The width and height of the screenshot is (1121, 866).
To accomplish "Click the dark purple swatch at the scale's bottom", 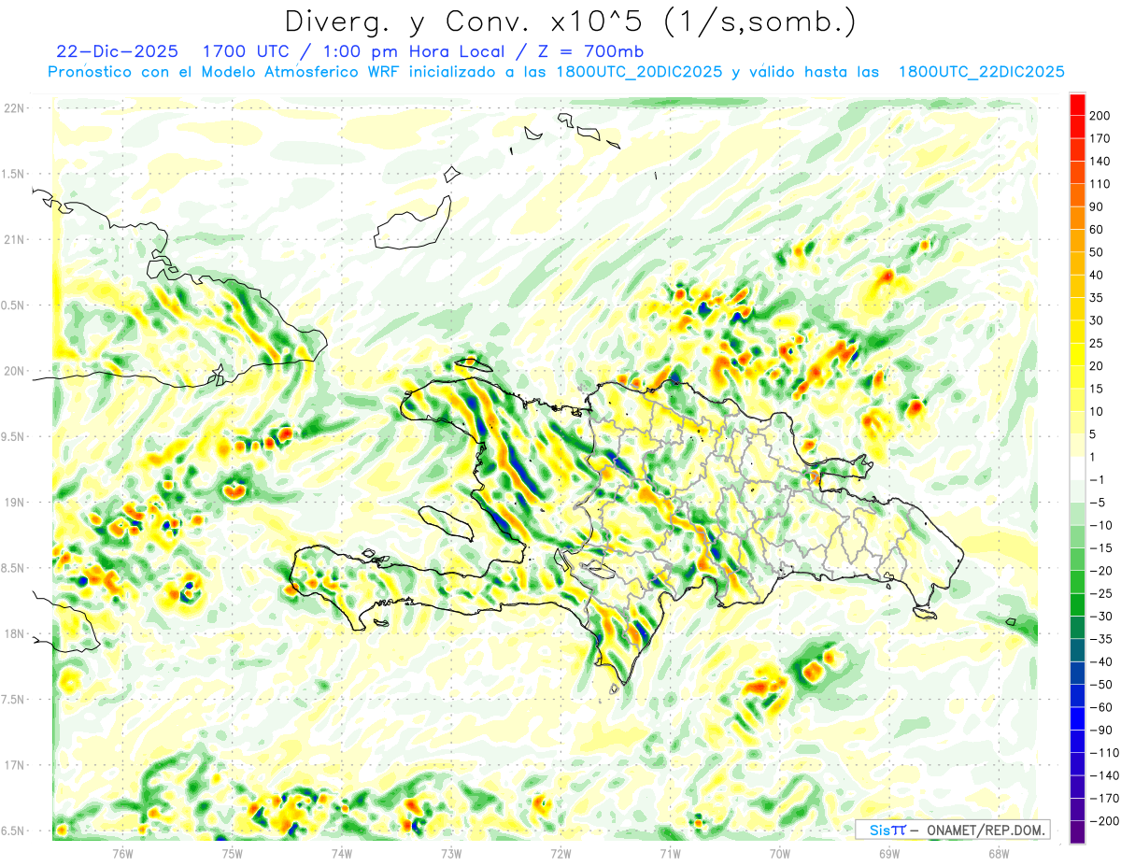I will pos(1077,832).
